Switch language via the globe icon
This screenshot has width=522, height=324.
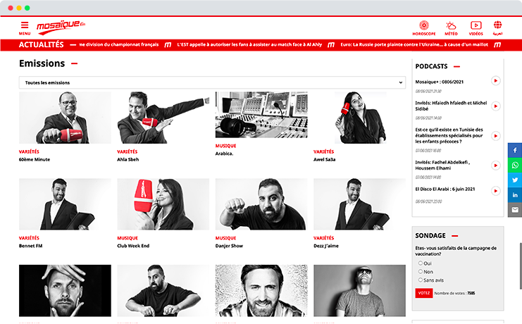click(498, 28)
